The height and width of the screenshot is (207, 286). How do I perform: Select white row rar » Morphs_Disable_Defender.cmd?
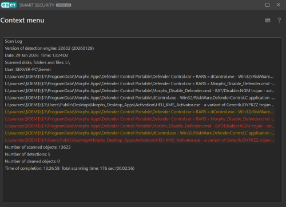point(140,83)
